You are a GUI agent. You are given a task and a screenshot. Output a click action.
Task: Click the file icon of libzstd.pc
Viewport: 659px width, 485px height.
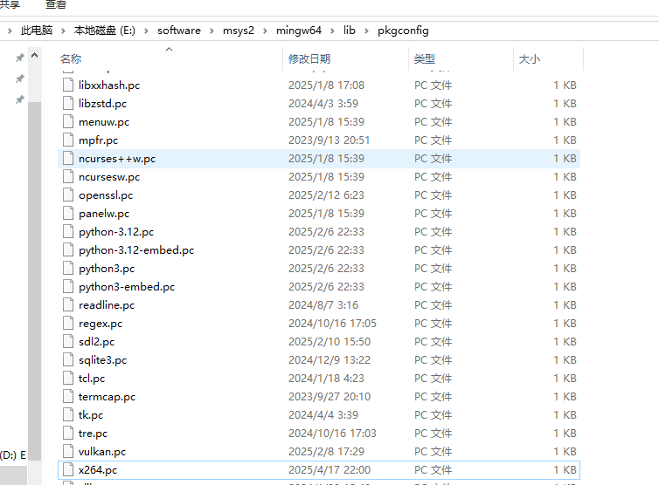tap(68, 104)
